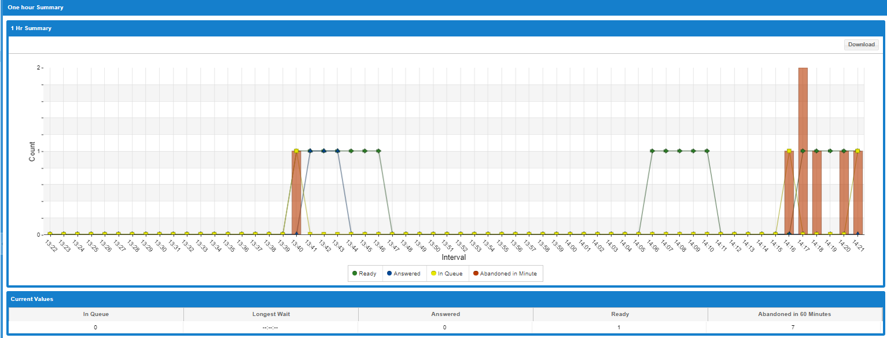The height and width of the screenshot is (338, 887).
Task: Toggle the Answered series in legend
Action: click(403, 273)
